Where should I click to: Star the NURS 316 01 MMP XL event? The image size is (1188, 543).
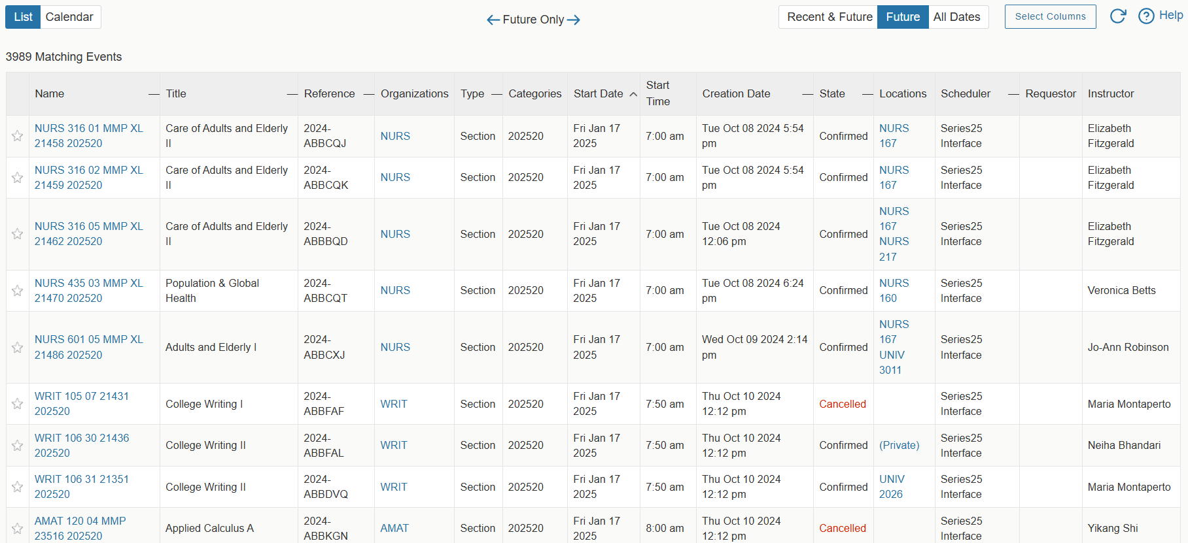click(x=18, y=136)
